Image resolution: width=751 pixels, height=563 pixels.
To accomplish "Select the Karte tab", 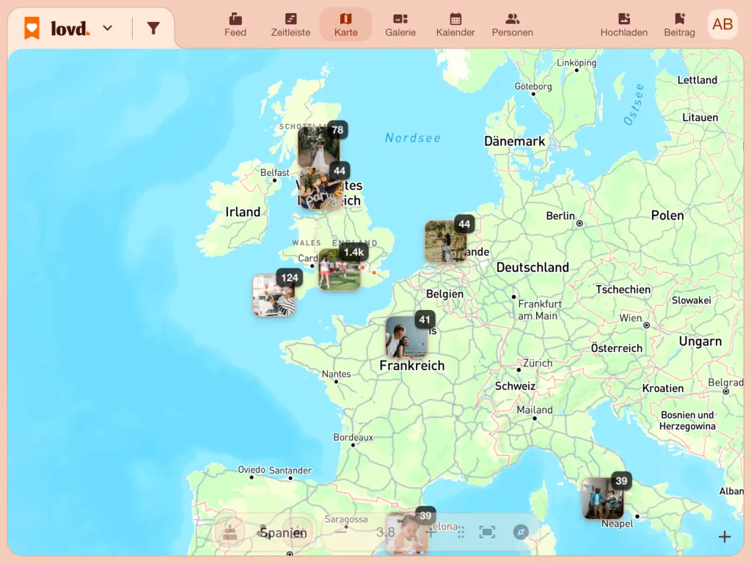I will pos(346,25).
